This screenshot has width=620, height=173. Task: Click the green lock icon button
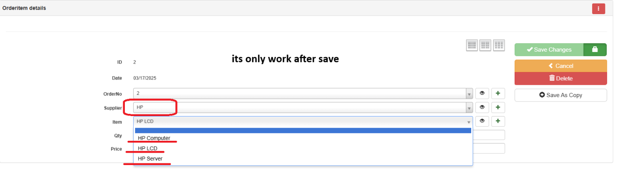595,50
